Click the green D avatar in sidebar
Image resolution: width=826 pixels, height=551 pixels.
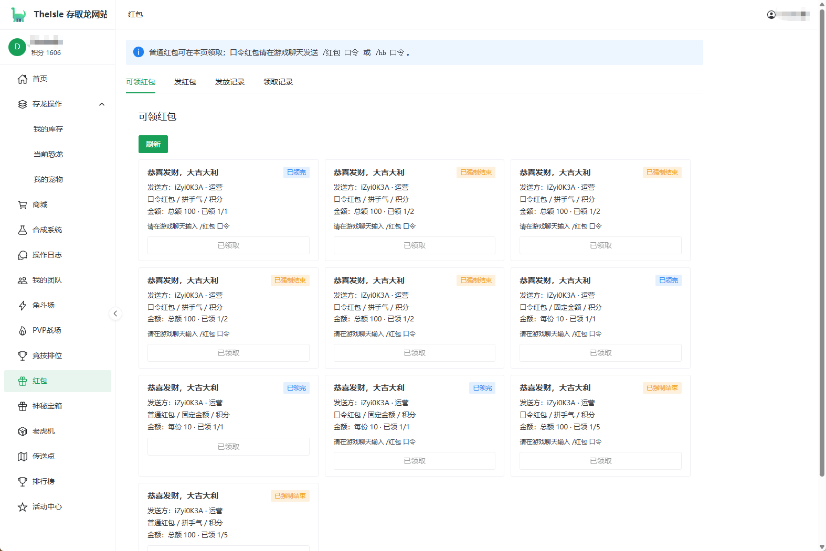(x=17, y=47)
